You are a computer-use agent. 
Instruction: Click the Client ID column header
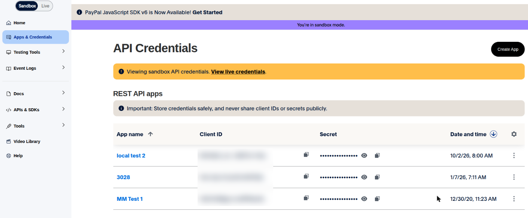(x=211, y=134)
